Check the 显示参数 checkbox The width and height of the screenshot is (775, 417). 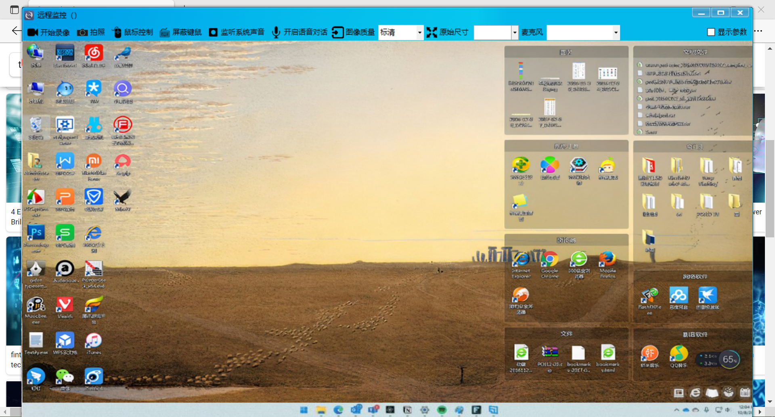(711, 32)
